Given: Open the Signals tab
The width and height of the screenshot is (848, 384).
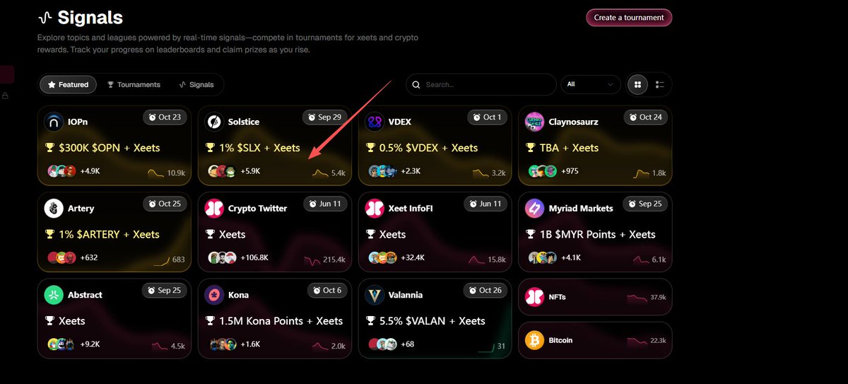Looking at the screenshot, I should [x=196, y=85].
